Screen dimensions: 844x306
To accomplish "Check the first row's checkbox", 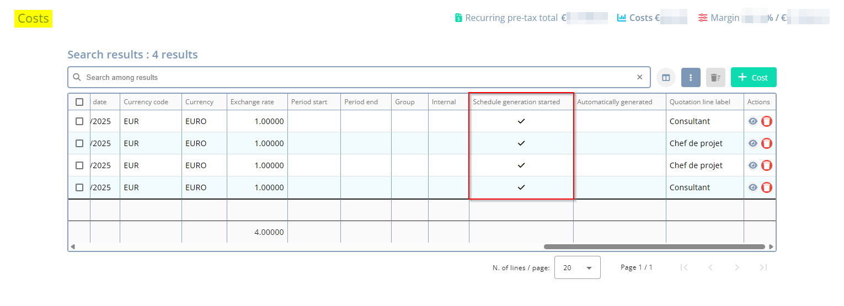I will click(x=79, y=121).
